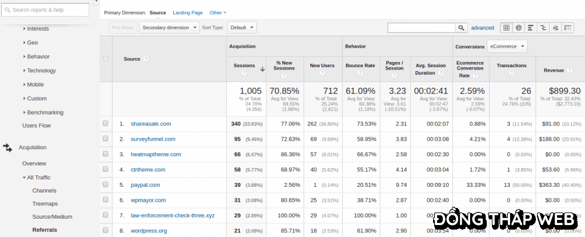This screenshot has height=237, width=585.
Task: Open shareasale.com source link
Action: tap(151, 124)
